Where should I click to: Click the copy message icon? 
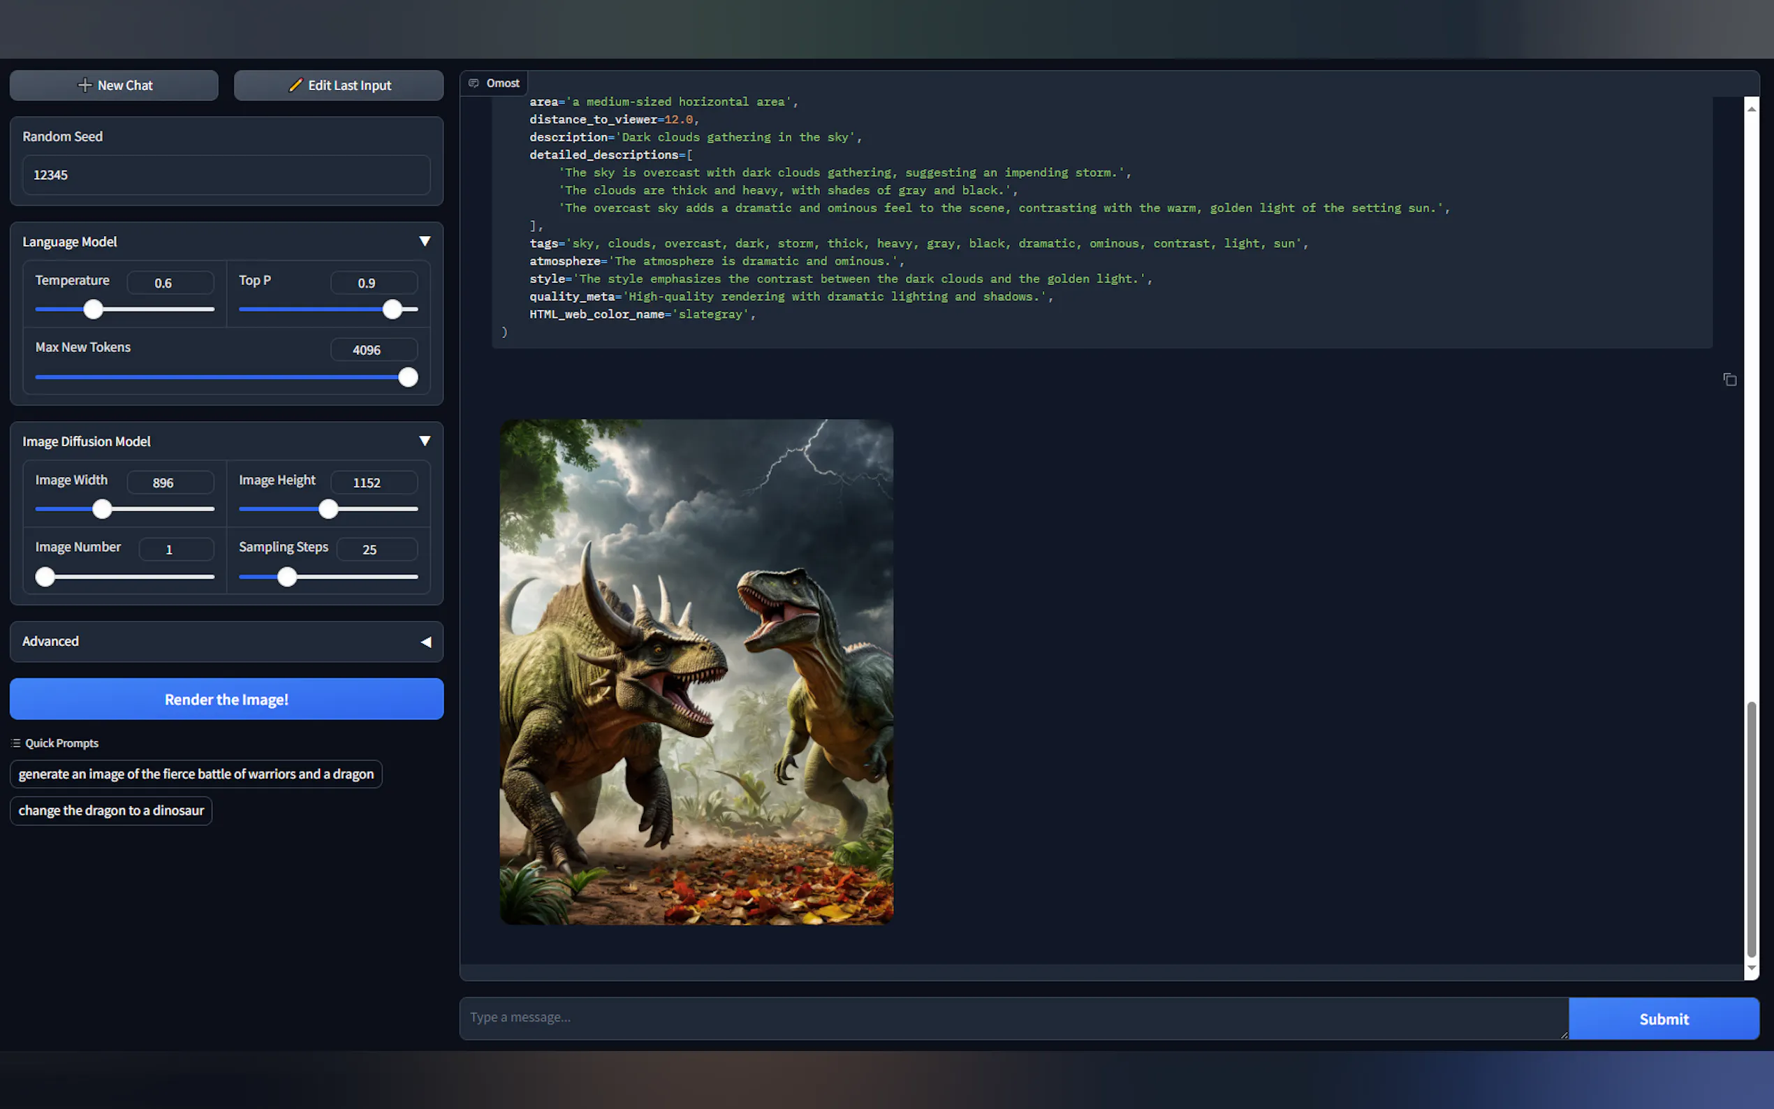(x=1729, y=379)
